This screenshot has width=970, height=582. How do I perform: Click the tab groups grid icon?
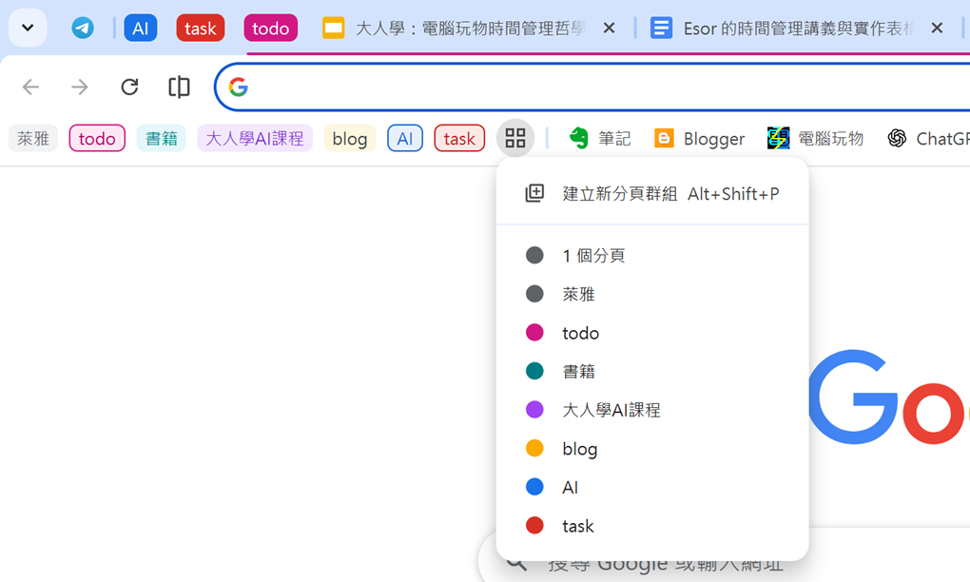(x=514, y=139)
